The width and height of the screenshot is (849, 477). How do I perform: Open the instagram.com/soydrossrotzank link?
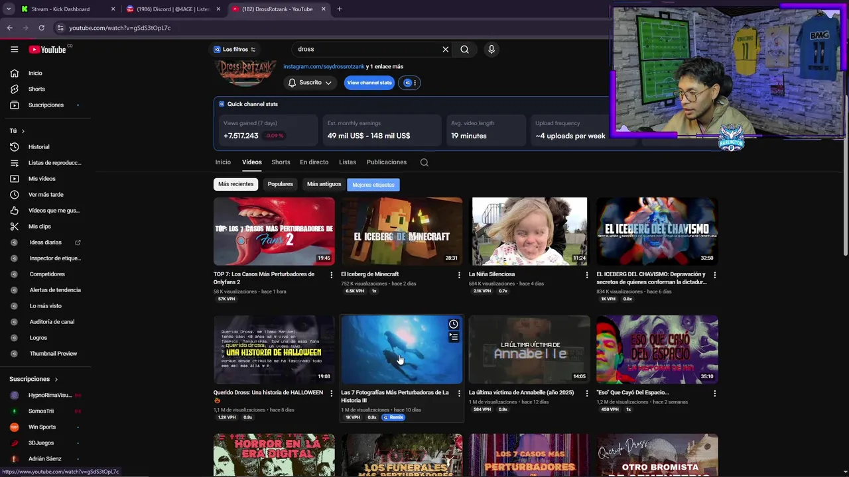tap(324, 67)
